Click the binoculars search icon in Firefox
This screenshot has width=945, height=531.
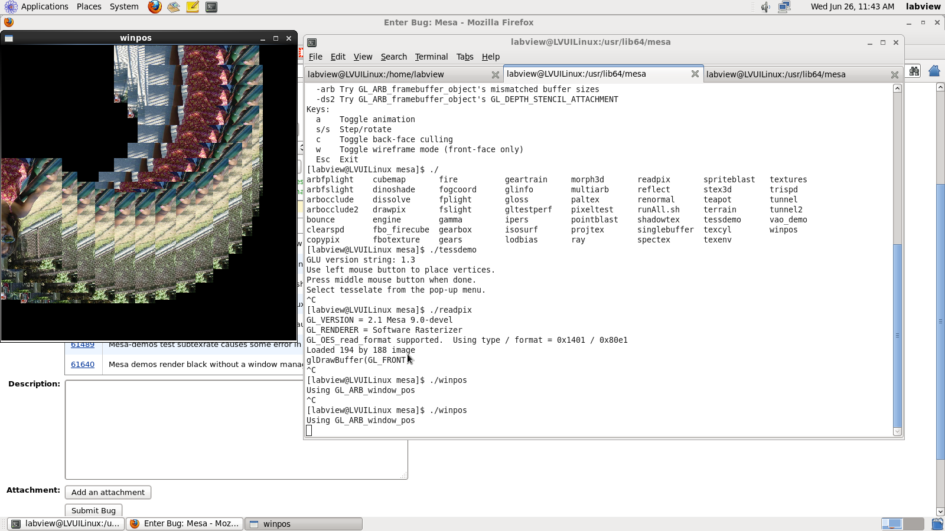pos(914,71)
